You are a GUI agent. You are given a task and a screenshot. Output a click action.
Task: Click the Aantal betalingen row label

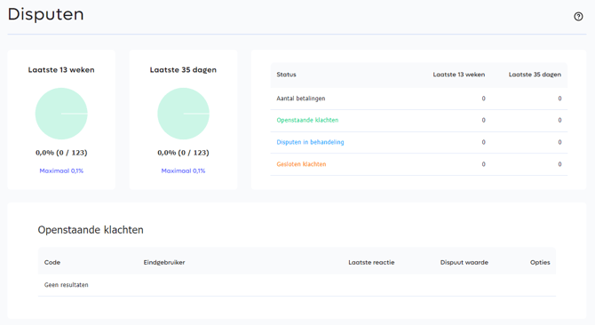[x=301, y=99]
